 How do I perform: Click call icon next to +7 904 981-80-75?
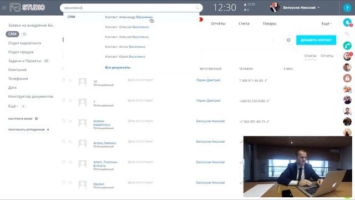[268, 122]
